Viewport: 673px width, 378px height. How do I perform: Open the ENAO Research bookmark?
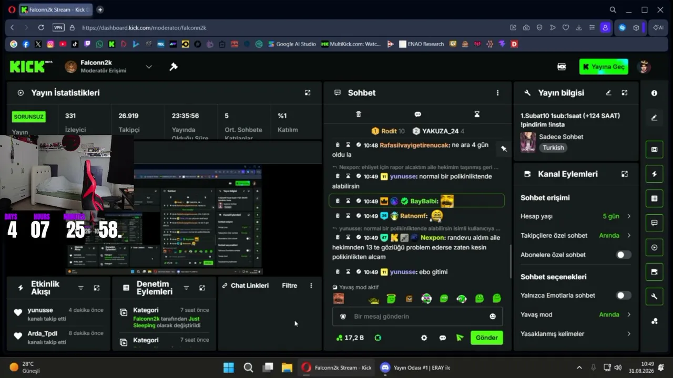coord(422,44)
